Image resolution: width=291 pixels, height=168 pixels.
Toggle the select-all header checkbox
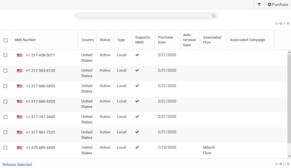[x=6, y=40]
